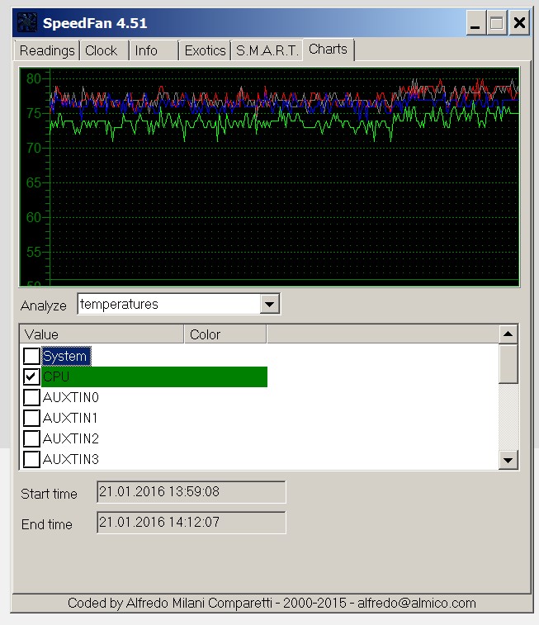This screenshot has width=539, height=625.
Task: Click the green CPU color bar
Action: click(154, 376)
